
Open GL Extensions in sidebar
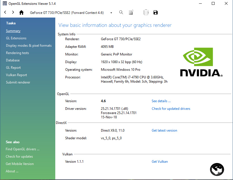(x=16, y=38)
